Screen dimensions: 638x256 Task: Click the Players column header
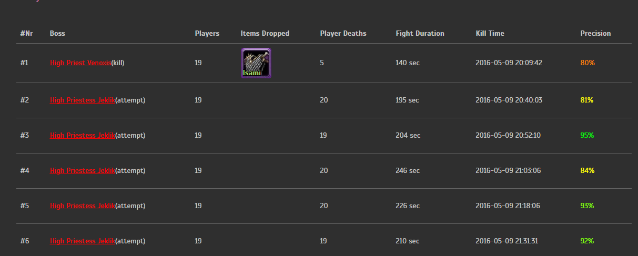pyautogui.click(x=207, y=33)
